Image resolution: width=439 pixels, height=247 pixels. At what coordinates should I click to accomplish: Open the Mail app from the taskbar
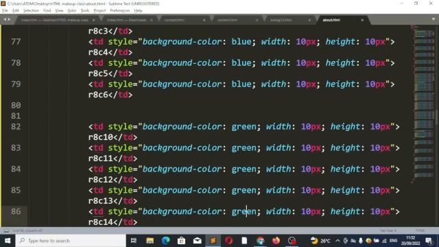coord(197,241)
